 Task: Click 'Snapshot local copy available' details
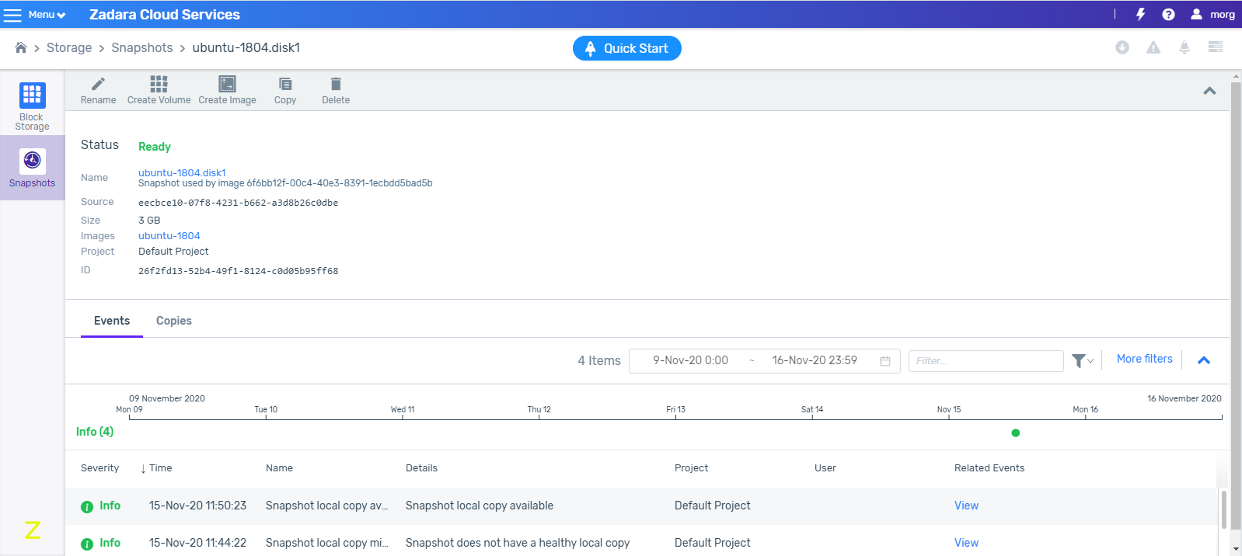coord(480,506)
